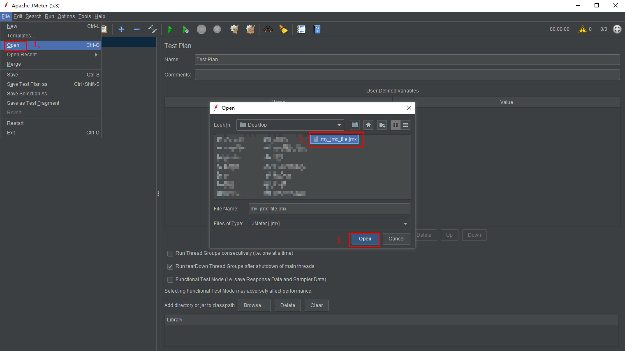The image size is (625, 351).
Task: Click the variables Up button
Action: (x=449, y=235)
